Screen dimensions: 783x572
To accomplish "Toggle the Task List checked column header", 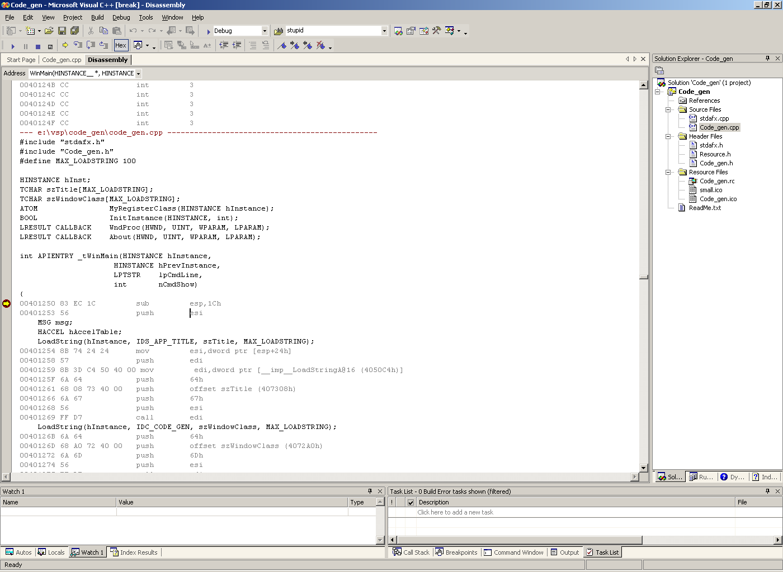I will click(x=411, y=502).
